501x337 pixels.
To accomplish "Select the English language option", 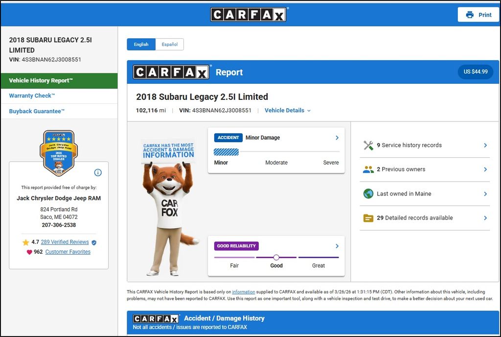I will tap(141, 44).
